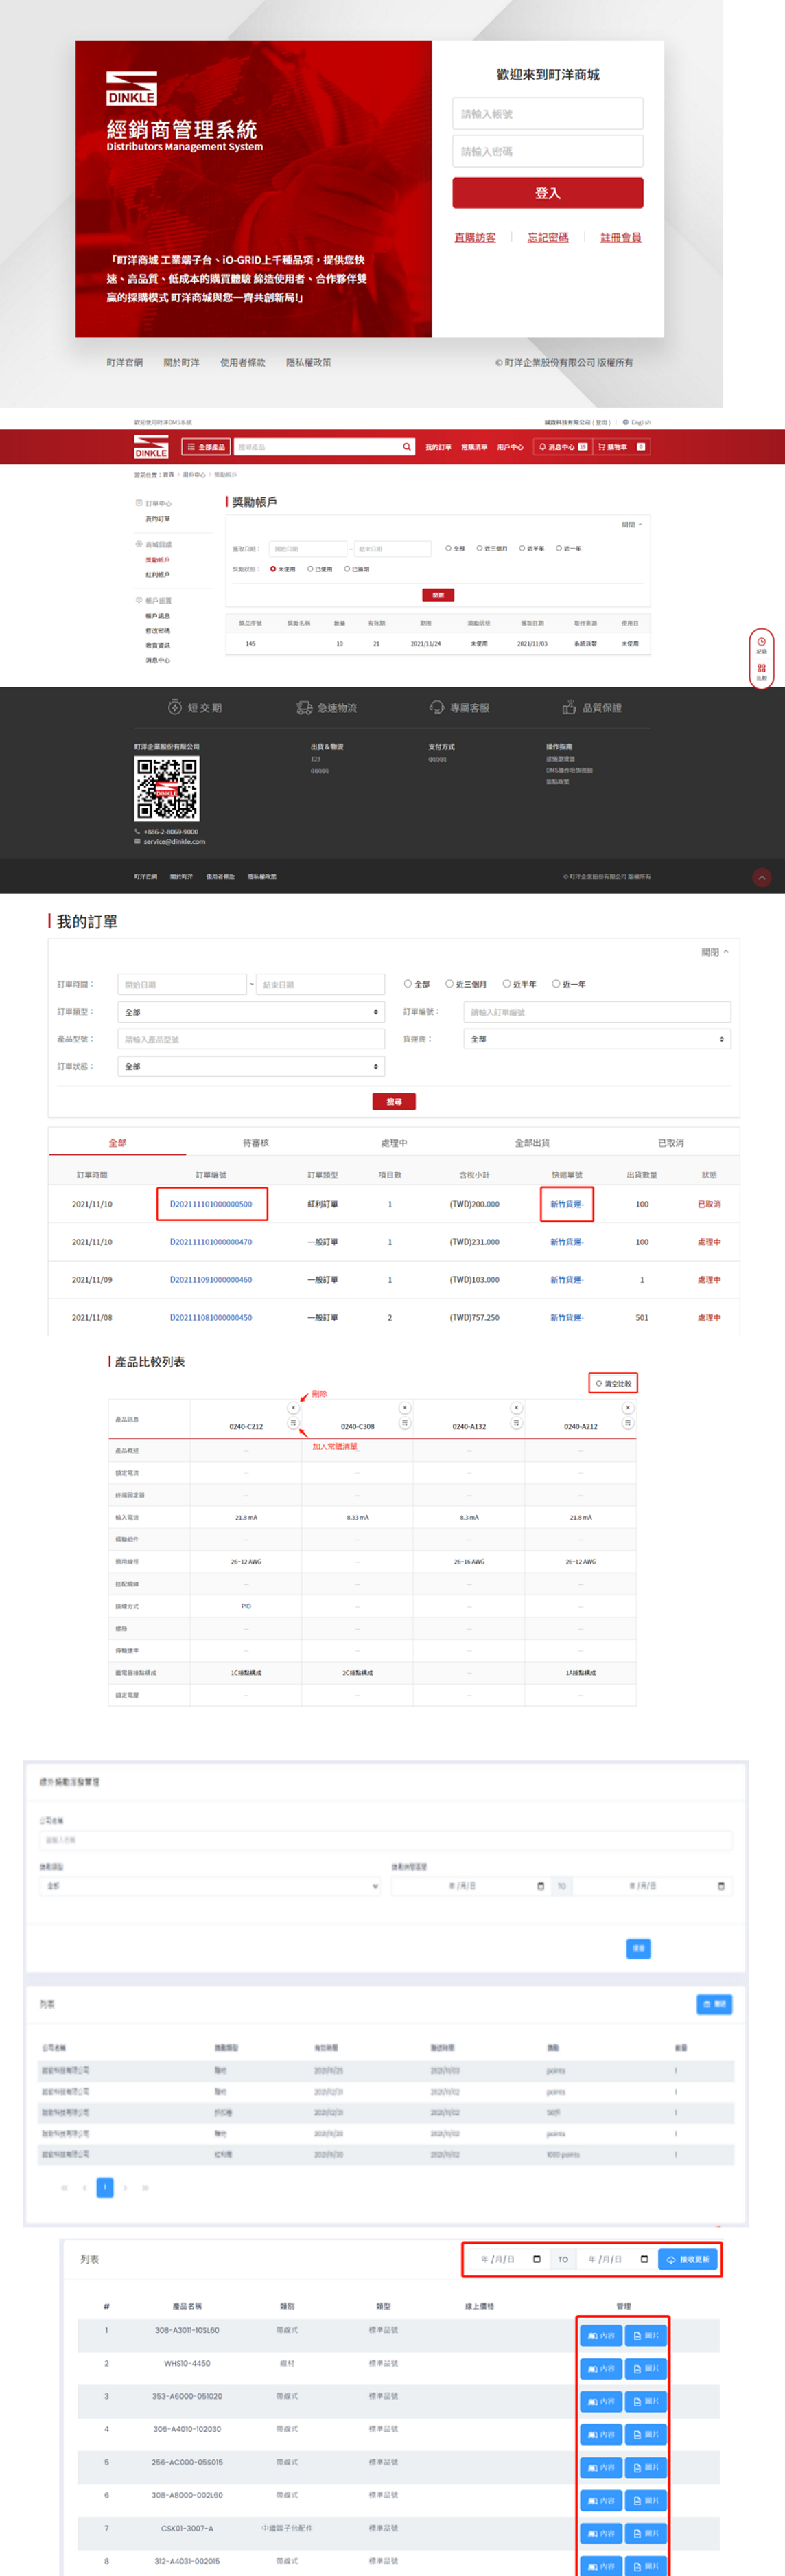Open 貨運商 dropdown in 我的訂單
The image size is (785, 2576).
click(597, 1039)
